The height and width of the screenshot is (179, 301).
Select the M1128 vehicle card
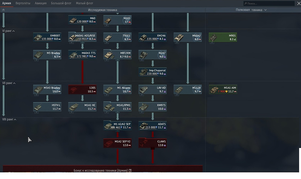click(x=188, y=89)
